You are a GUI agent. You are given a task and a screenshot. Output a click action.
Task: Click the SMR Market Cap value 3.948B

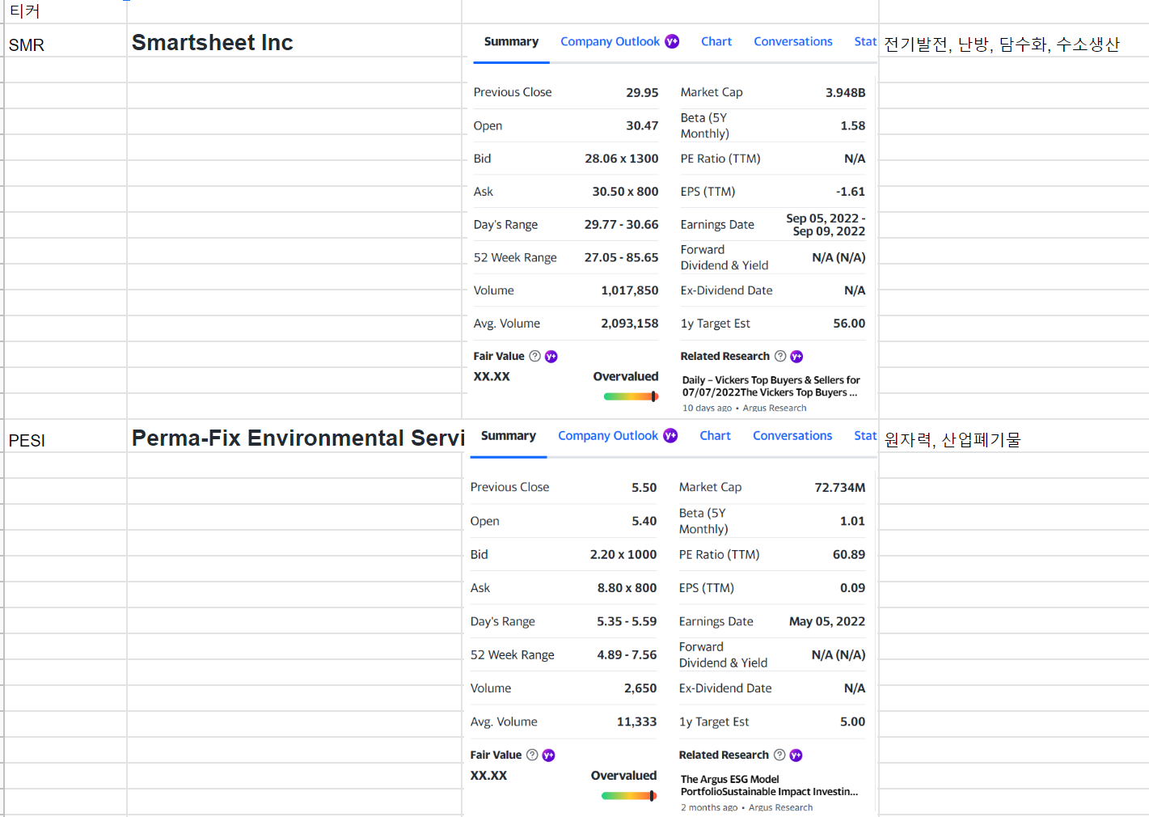(x=845, y=92)
